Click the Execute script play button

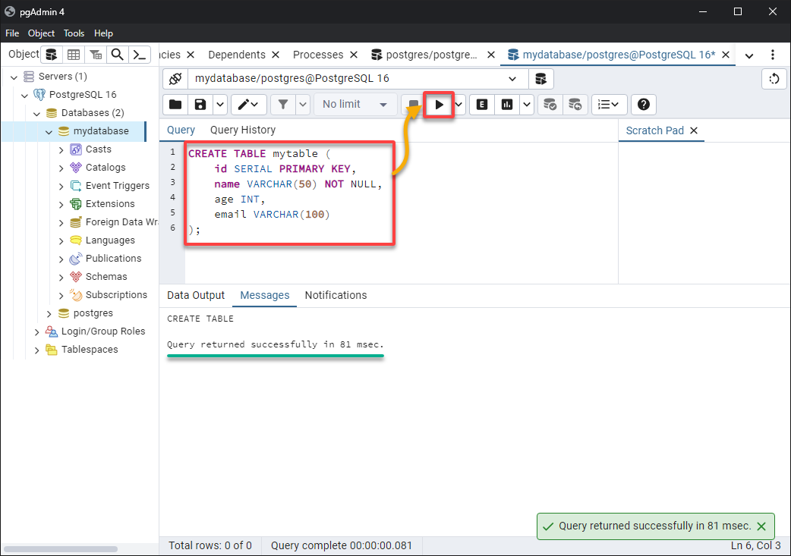pos(439,105)
